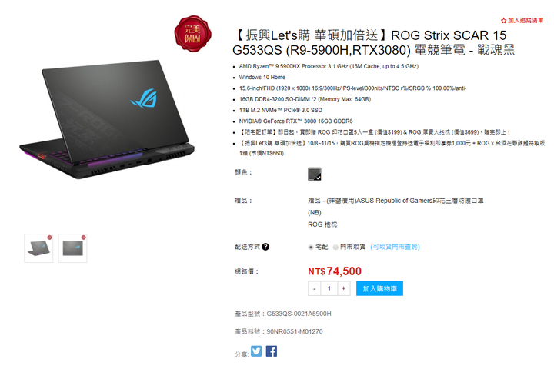This screenshot has width=554, height=369.
Task: Click the quantity input field
Action: pos(329,288)
